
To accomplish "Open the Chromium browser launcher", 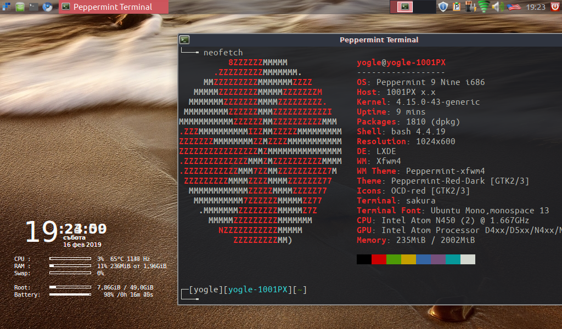I will click(x=47, y=7).
